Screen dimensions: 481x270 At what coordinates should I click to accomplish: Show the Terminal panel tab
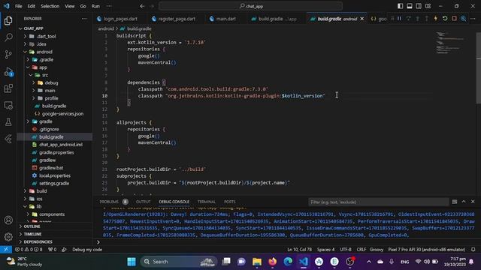tap(207, 202)
